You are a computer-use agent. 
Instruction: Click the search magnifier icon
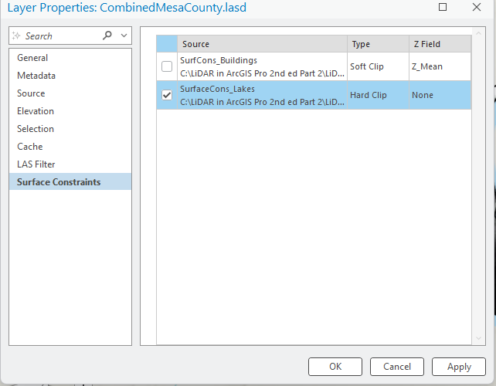point(107,36)
